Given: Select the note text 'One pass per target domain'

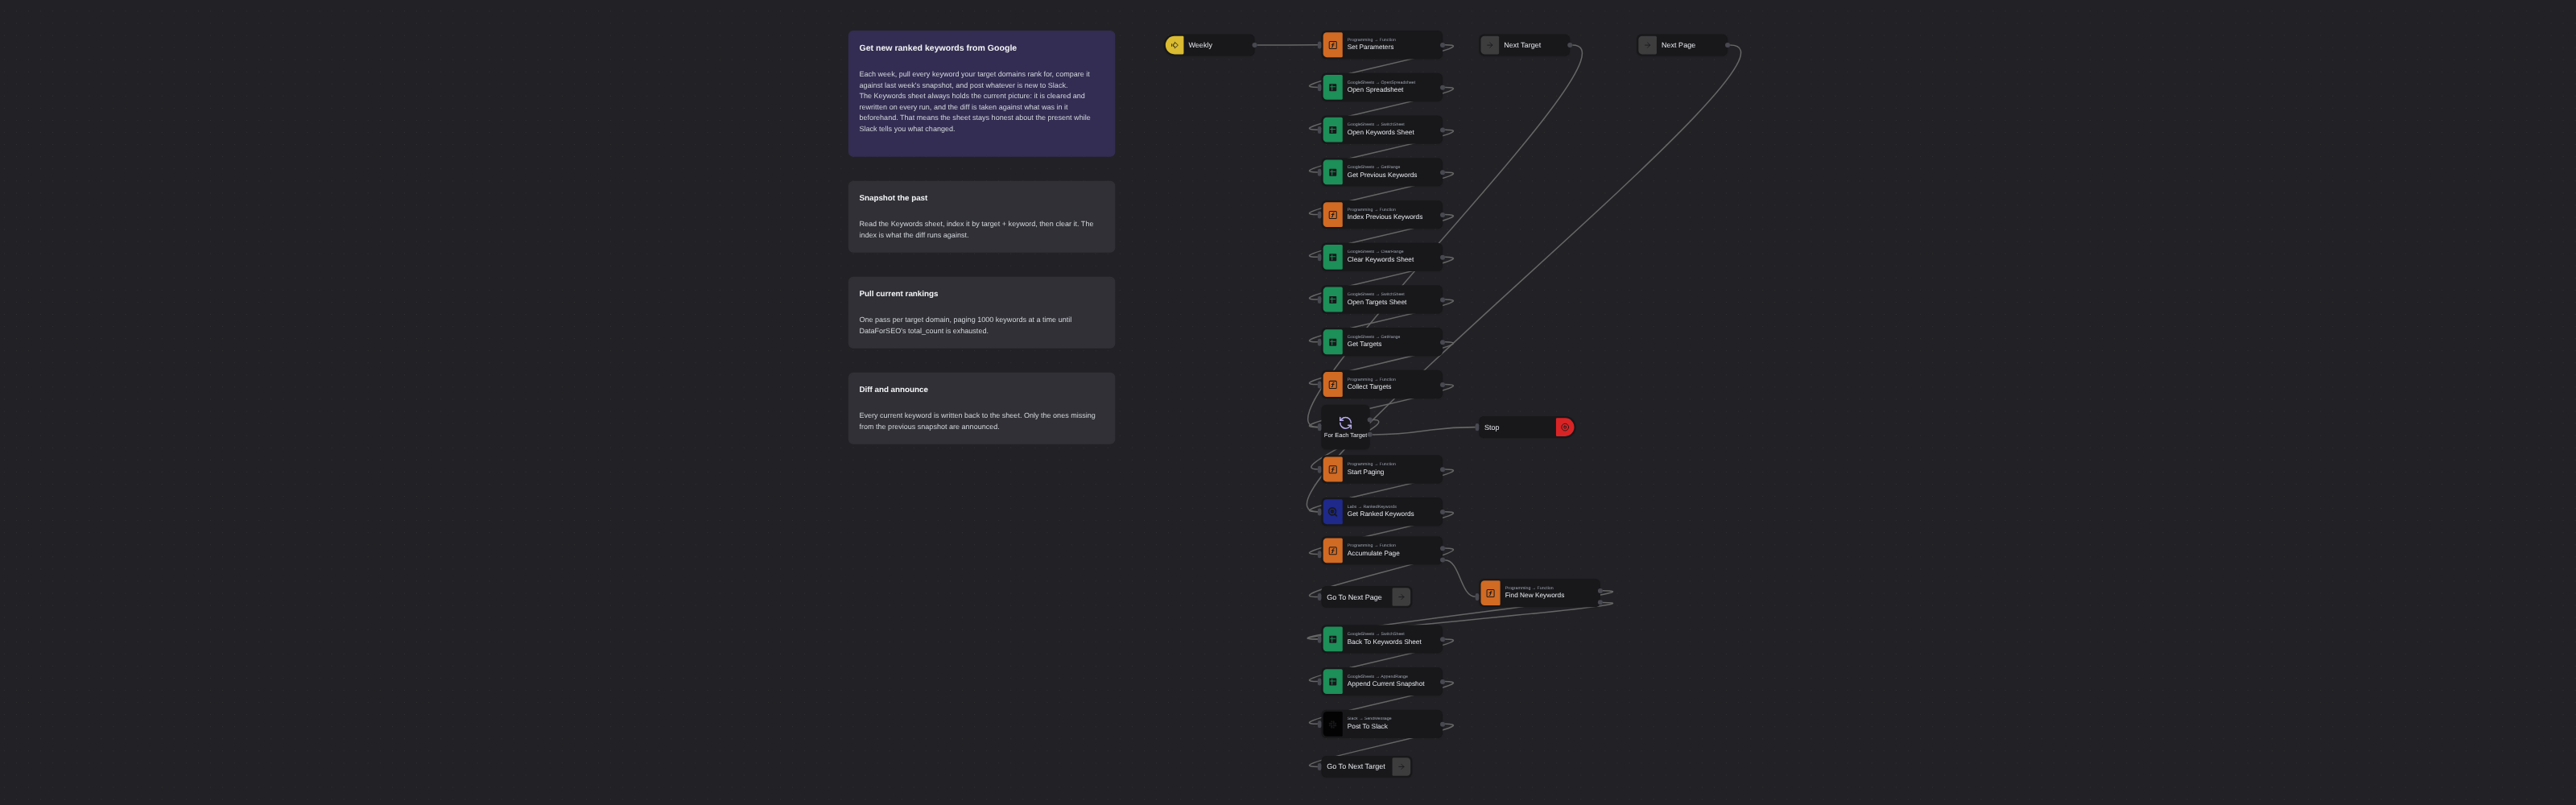Looking at the screenshot, I should coord(965,325).
